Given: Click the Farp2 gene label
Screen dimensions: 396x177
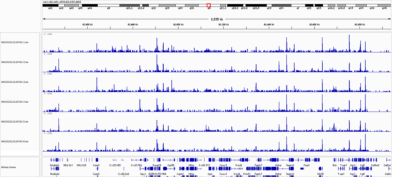Looking at the screenshot, I should point(307,165).
